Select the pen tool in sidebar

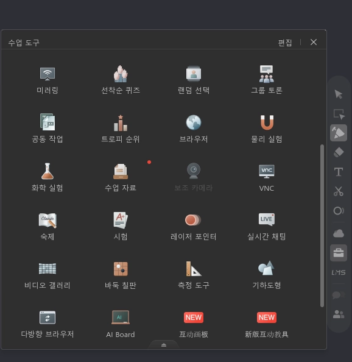[x=339, y=133]
